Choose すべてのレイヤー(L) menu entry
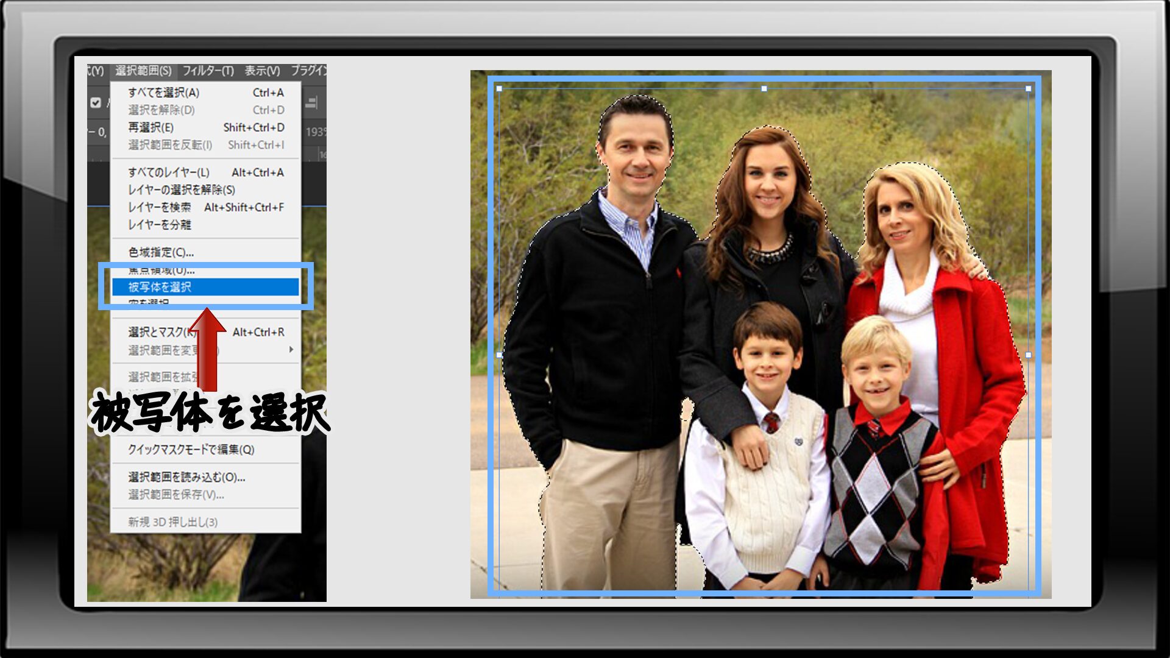This screenshot has height=658, width=1170. [206, 172]
